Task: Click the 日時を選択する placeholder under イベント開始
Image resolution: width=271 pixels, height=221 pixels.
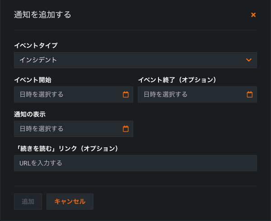Action: click(42, 94)
